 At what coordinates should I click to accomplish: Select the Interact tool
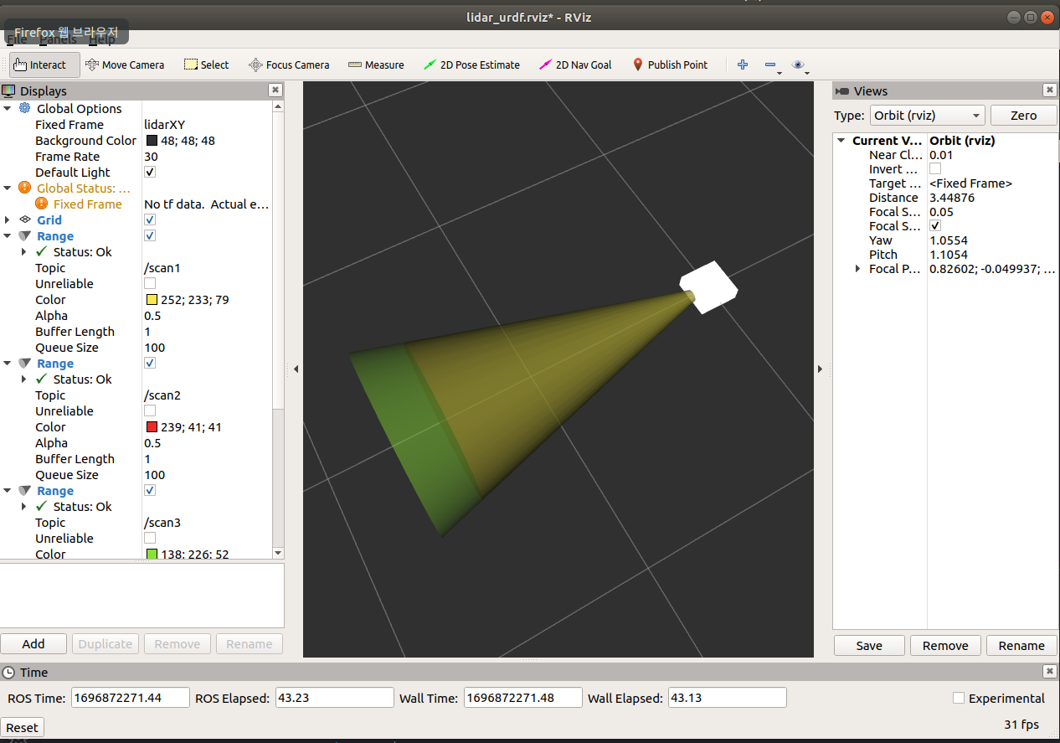click(44, 64)
